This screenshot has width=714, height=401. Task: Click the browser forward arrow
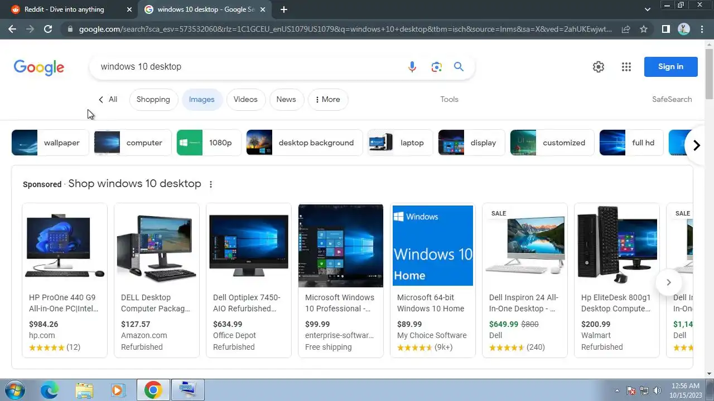pyautogui.click(x=30, y=29)
